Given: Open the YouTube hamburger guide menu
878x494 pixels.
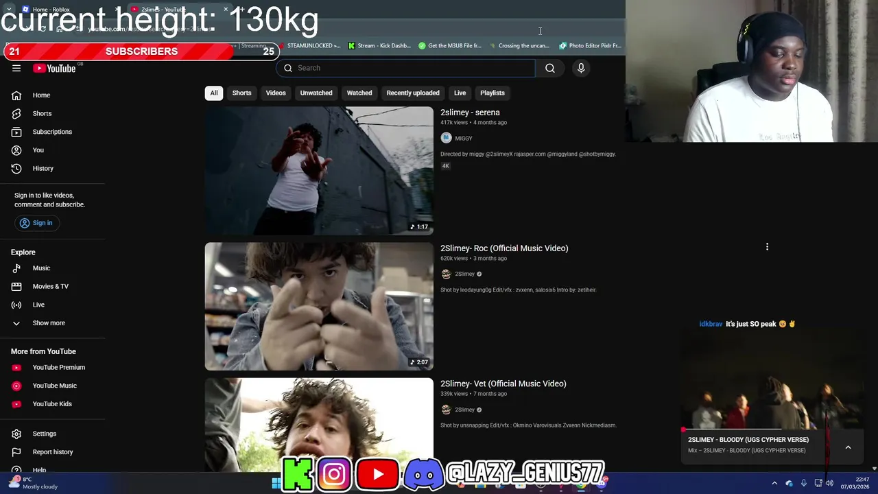Looking at the screenshot, I should (16, 68).
